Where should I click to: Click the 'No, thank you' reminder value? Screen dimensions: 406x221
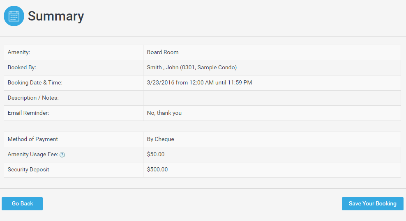[x=164, y=113]
